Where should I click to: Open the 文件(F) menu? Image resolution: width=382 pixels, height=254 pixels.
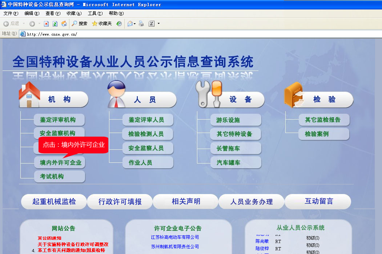[11, 13]
